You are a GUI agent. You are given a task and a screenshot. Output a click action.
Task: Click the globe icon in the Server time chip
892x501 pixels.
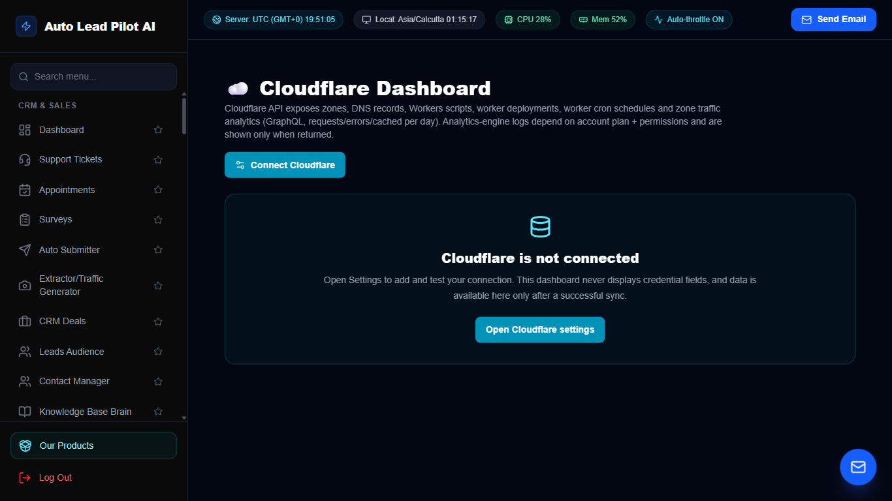point(217,20)
